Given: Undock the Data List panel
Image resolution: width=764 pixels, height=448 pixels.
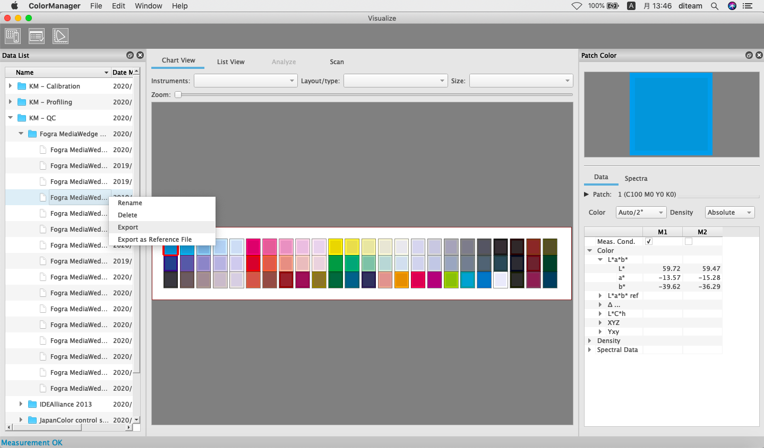Looking at the screenshot, I should point(130,55).
